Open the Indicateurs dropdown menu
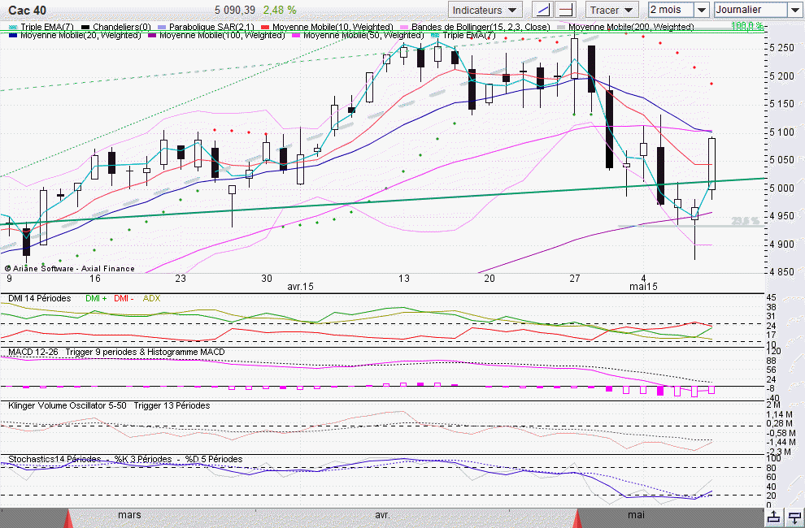 [485, 10]
